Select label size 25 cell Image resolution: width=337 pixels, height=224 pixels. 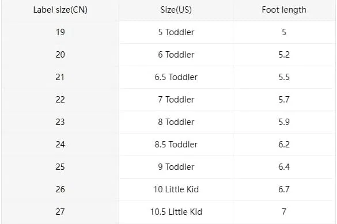[60, 167]
